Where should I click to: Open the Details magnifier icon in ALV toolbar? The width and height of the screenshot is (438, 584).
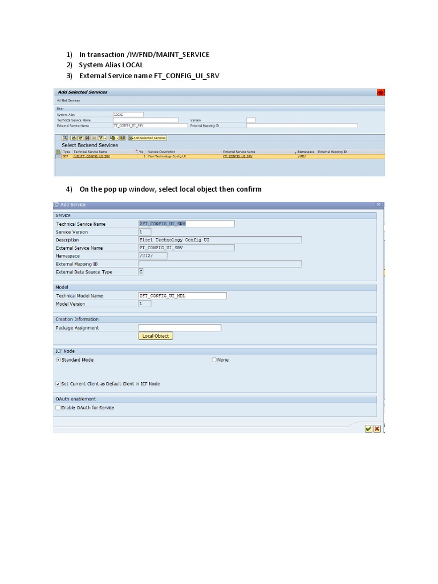64,138
